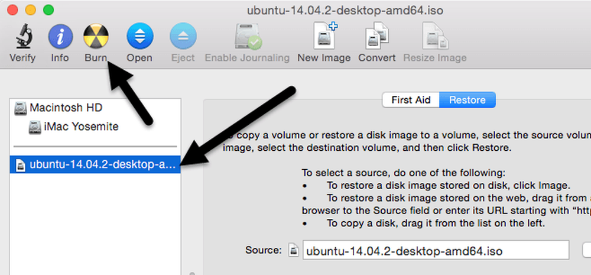The height and width of the screenshot is (275, 591).
Task: Select Macintosh HD in sidebar
Action: (95, 108)
